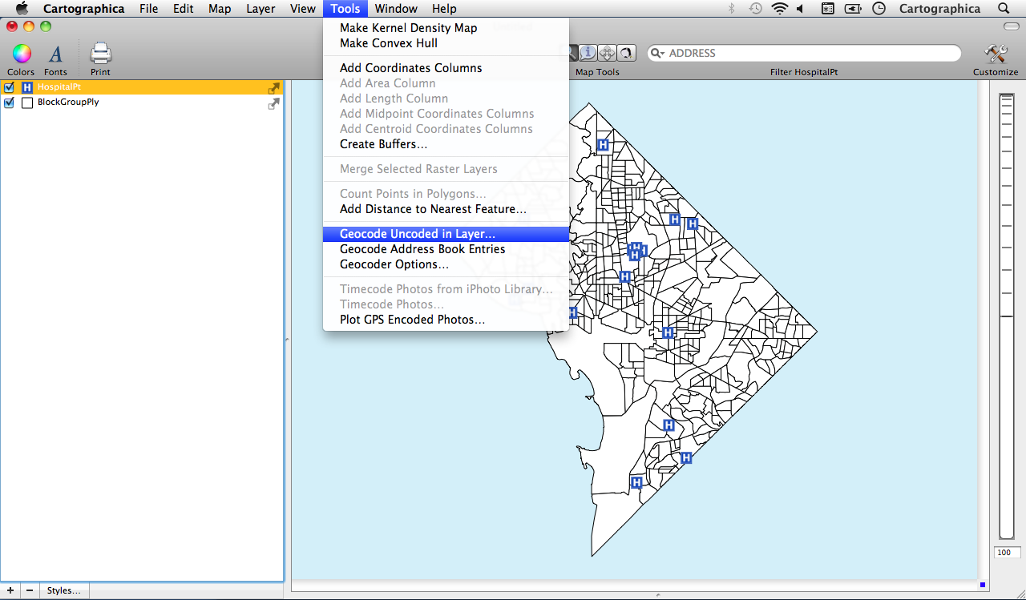This screenshot has height=600, width=1026.
Task: Click the Styles button at bottom left
Action: pos(63,590)
